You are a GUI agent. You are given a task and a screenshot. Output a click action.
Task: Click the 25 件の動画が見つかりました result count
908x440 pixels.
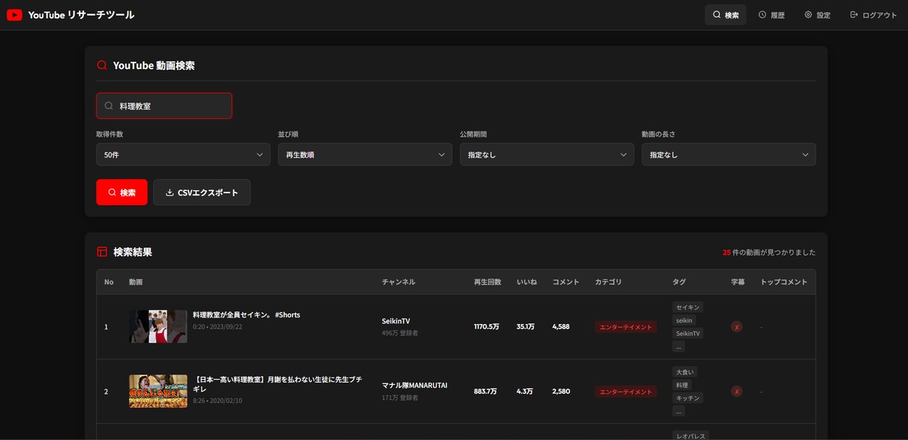pyautogui.click(x=769, y=253)
